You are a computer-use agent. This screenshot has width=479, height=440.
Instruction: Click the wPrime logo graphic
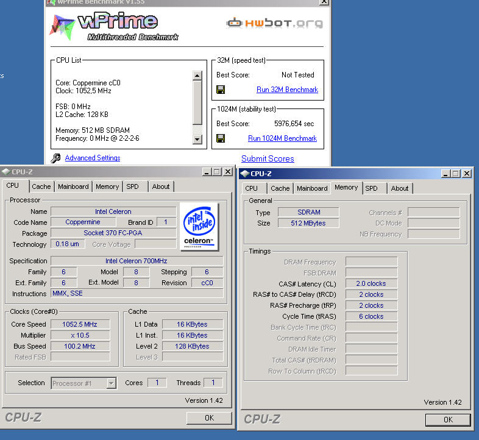tap(114, 27)
